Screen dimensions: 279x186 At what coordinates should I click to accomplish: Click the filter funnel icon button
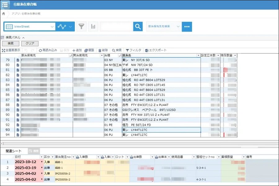click(81, 27)
